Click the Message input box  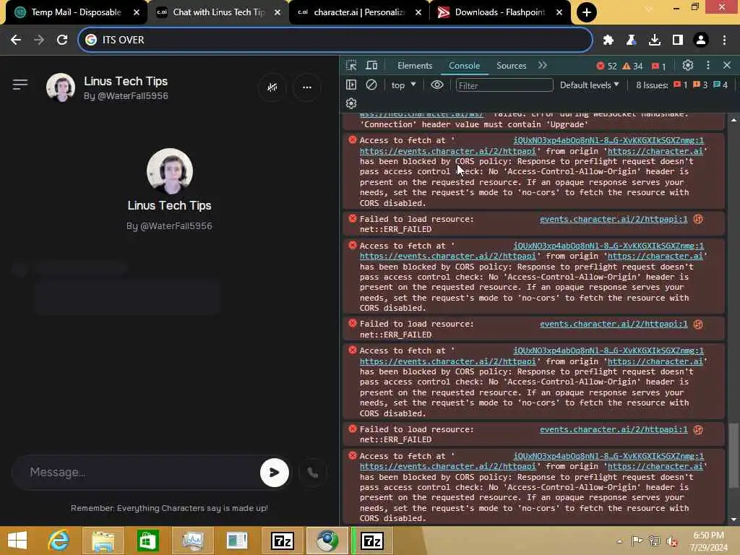click(141, 473)
